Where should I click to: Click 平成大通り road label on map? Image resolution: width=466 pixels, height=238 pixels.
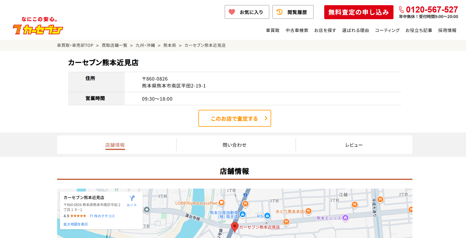(x=375, y=207)
